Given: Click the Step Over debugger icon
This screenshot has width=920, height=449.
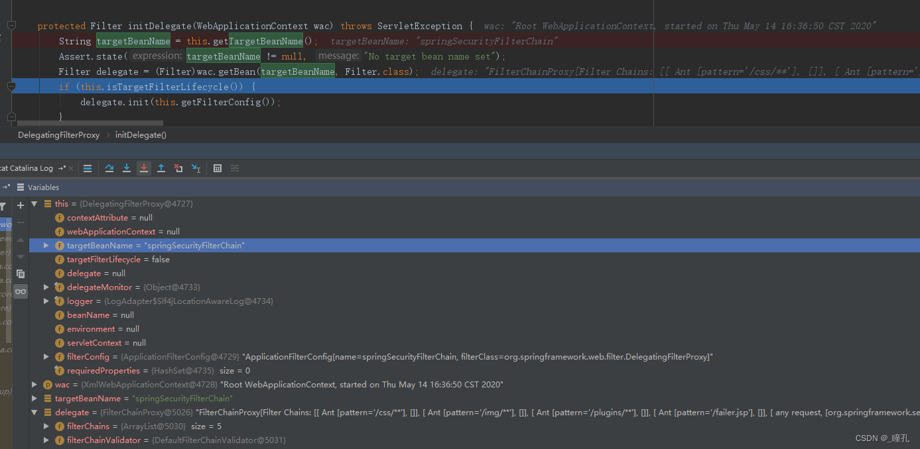Looking at the screenshot, I should [109, 168].
